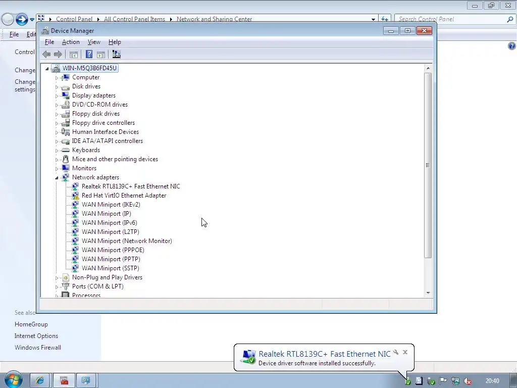The width and height of the screenshot is (517, 388).
Task: Open the File menu in Device Manager
Action: (x=49, y=42)
